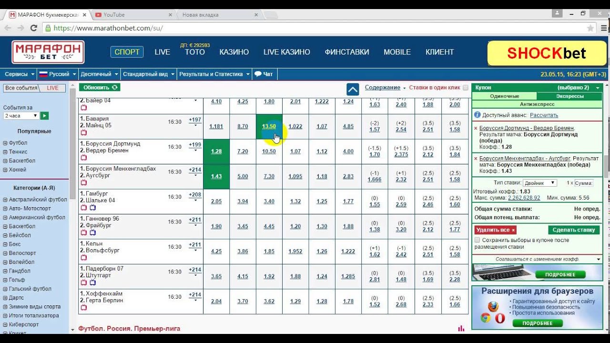This screenshot has height=343, width=610.
Task: Open the Содержание dropdown link
Action: point(385,88)
